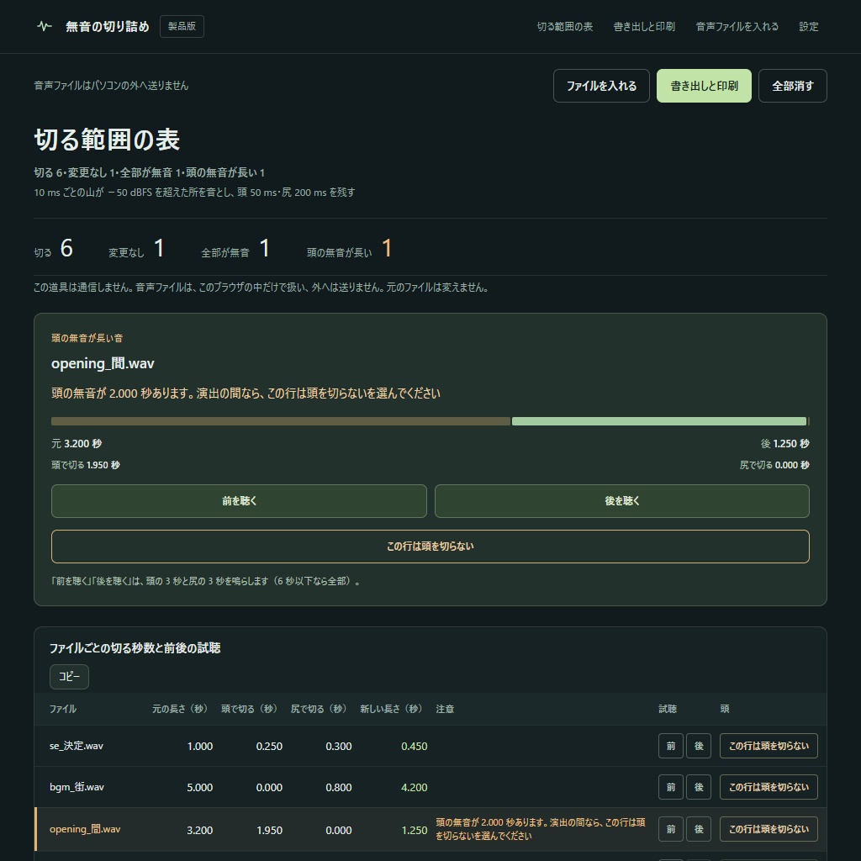Select opening_間.wav name in the table
The height and width of the screenshot is (861, 861).
(85, 829)
